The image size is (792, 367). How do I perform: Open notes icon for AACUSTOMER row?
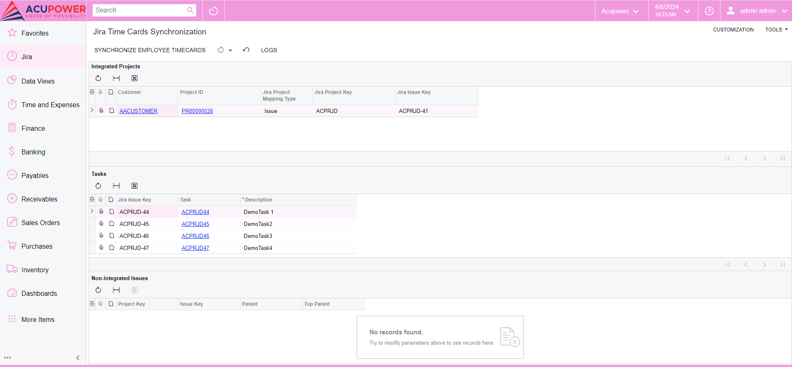tap(112, 111)
